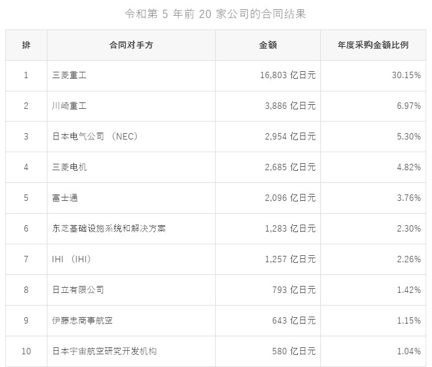Click the percentage '1.04%'
This screenshot has width=432, height=367.
(409, 351)
